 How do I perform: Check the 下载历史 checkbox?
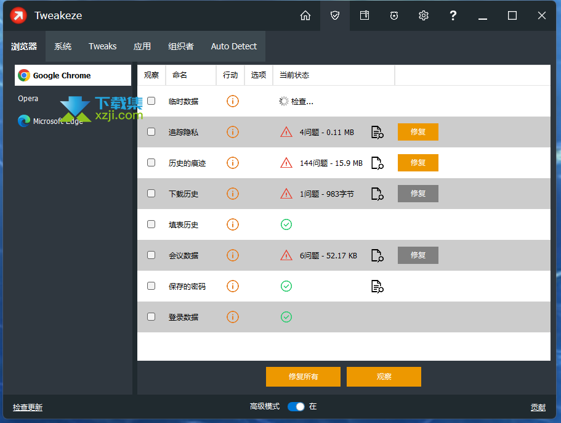click(151, 194)
